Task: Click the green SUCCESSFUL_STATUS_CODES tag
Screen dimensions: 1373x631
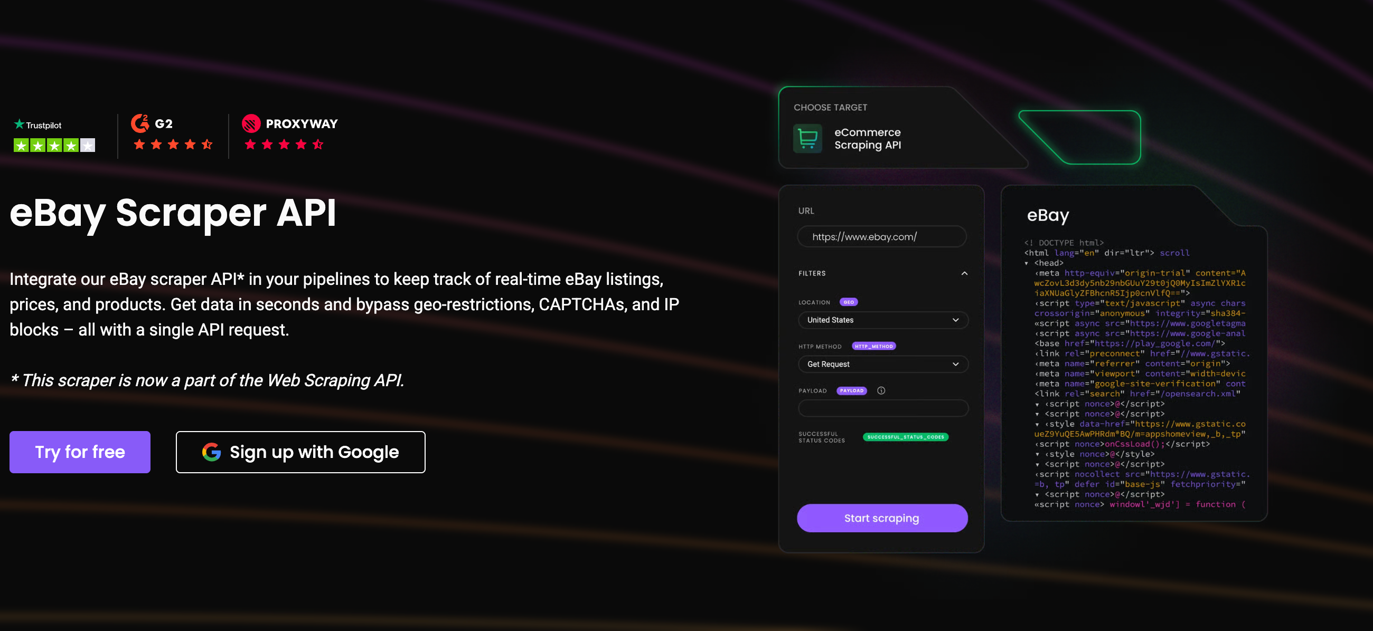Action: [x=905, y=437]
